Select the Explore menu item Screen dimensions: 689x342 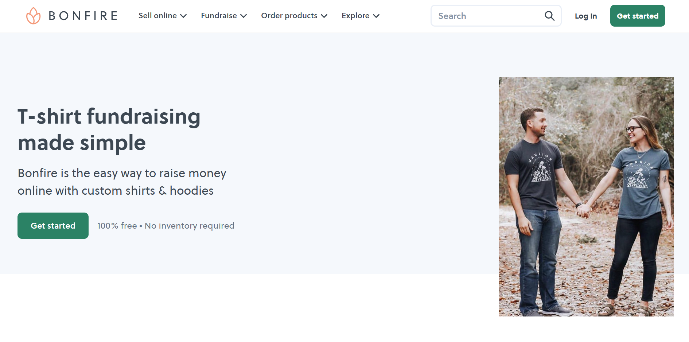pos(355,16)
